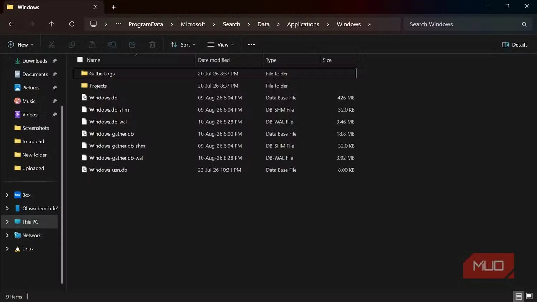
Task: Navigate to ProgramData in the breadcrumb
Action: pos(146,24)
